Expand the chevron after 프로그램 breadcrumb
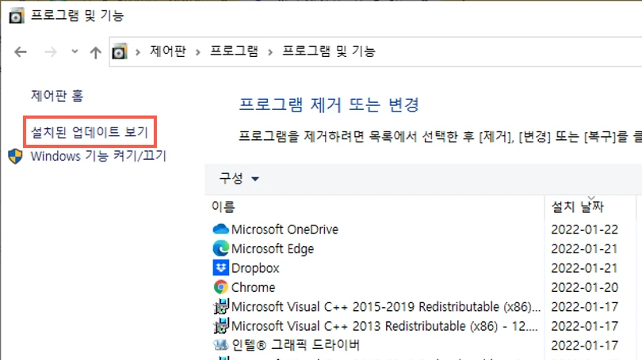 pyautogui.click(x=270, y=52)
